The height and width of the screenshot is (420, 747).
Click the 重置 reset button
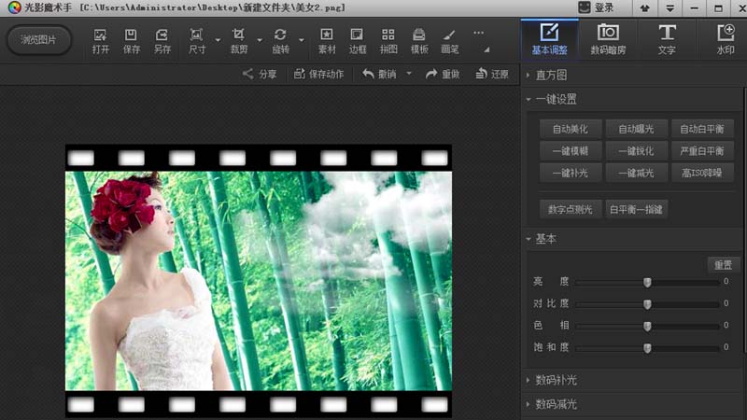pos(723,265)
